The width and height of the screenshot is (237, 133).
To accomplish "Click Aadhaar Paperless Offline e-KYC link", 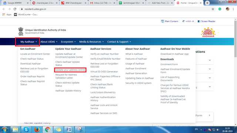I will coord(106,78).
